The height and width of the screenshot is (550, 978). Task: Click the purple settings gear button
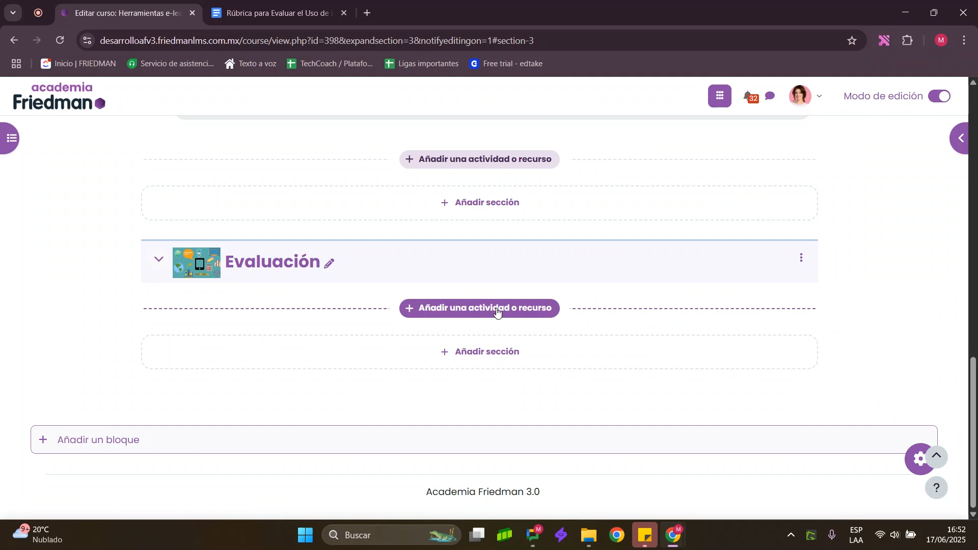click(x=919, y=459)
